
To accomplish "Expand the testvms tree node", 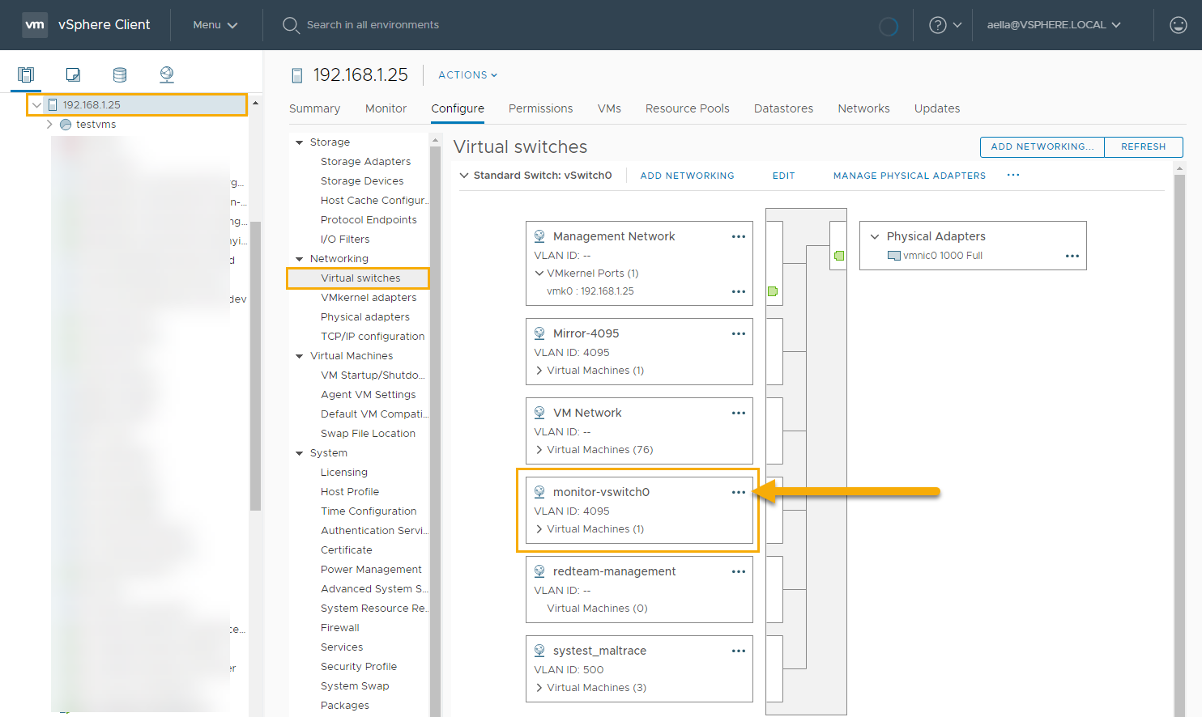I will click(49, 125).
